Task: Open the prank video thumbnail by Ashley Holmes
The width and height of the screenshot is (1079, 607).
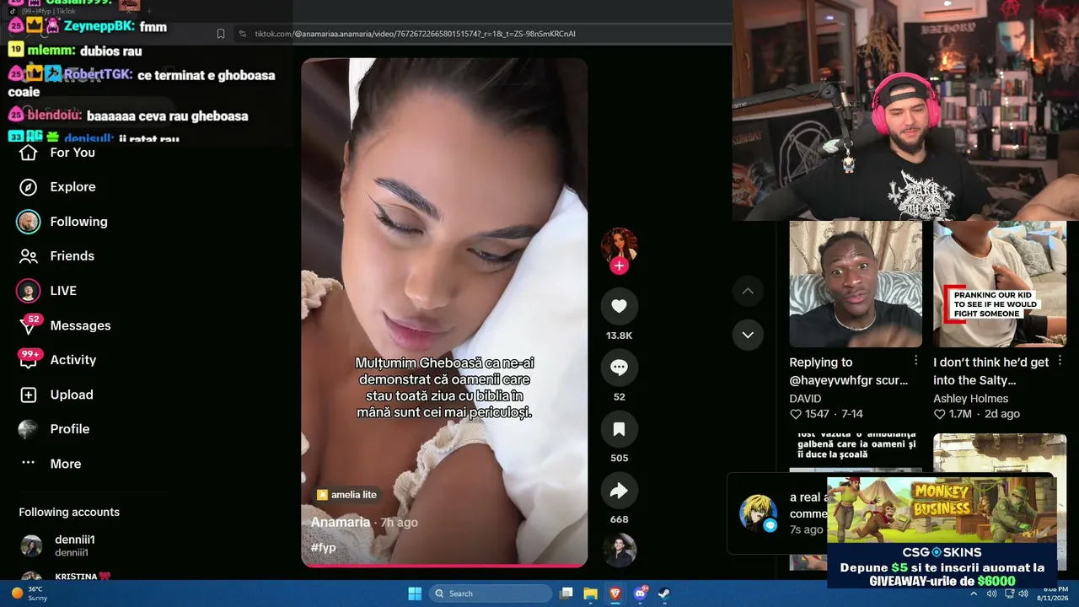Action: coord(1000,284)
